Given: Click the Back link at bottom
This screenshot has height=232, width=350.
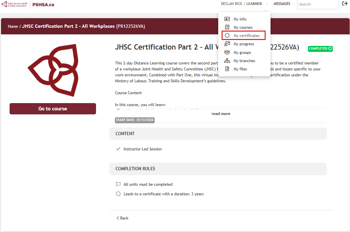Looking at the screenshot, I should [x=122, y=218].
